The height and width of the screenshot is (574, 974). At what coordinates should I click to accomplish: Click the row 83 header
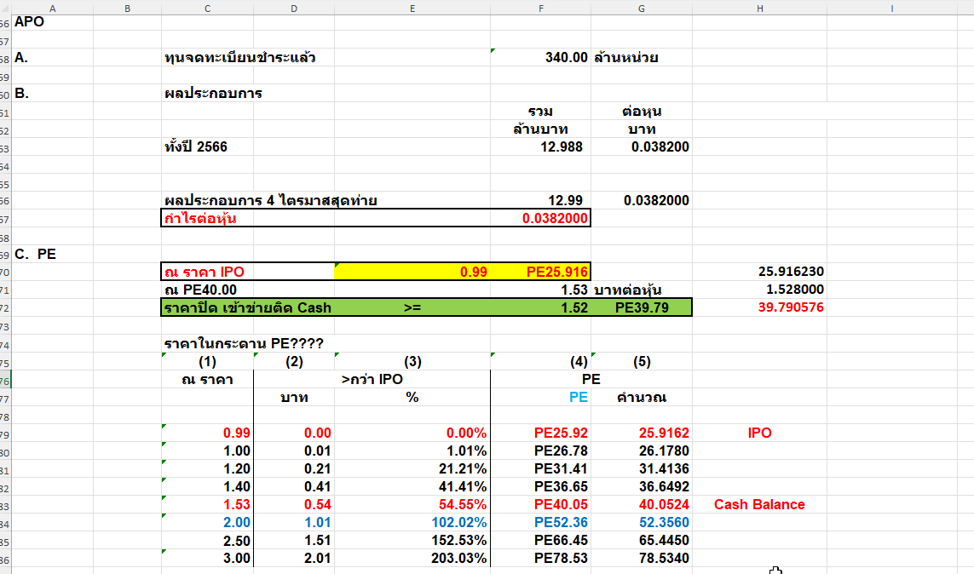click(x=6, y=506)
